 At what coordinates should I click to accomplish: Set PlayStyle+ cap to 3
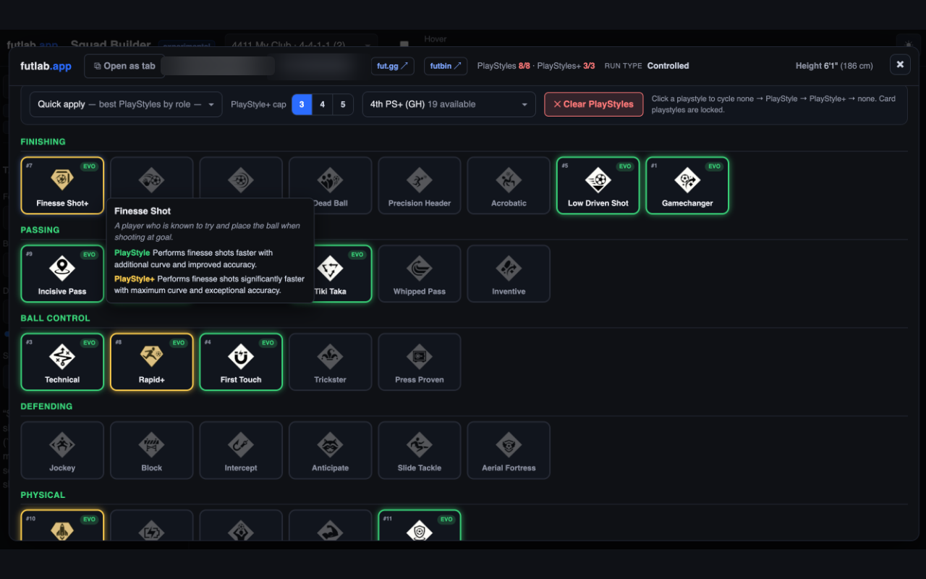point(302,104)
